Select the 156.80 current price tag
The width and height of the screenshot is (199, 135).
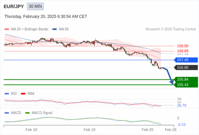coord(186,67)
